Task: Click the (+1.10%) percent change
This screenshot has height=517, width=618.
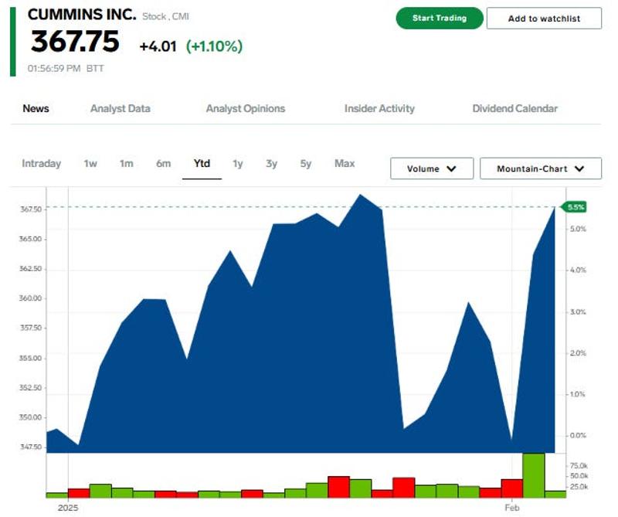Action: coord(214,46)
